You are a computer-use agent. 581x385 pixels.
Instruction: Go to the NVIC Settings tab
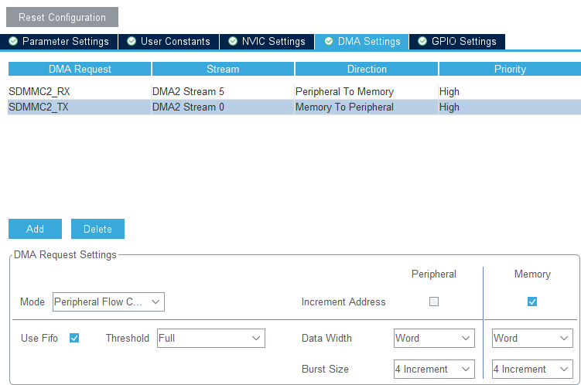pos(267,42)
